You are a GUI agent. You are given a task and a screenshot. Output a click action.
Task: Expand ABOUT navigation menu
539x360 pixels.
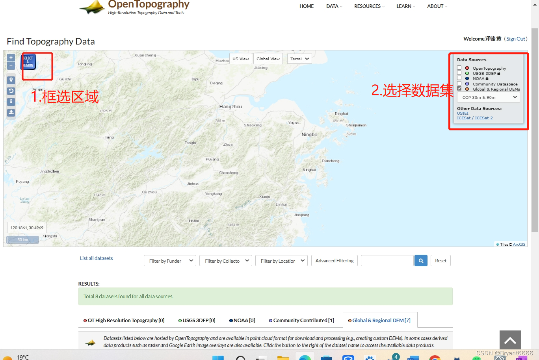tap(437, 6)
